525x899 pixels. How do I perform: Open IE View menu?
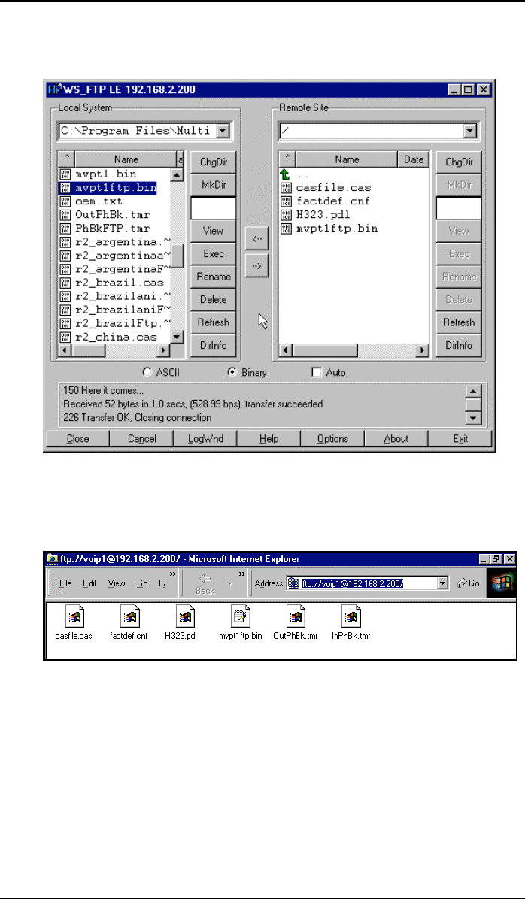tap(117, 583)
